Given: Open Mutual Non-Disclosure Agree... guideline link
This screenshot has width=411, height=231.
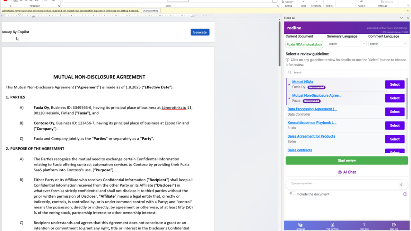Looking at the screenshot, I should click(x=317, y=95).
